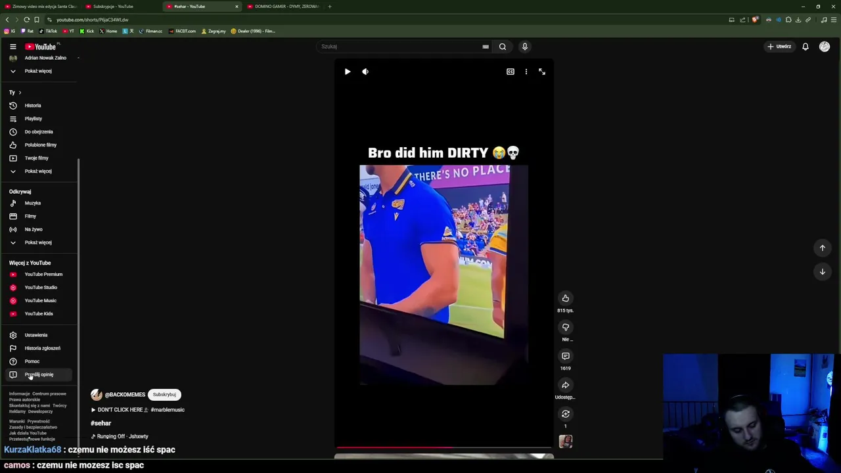
Task: Click the Utwórz create button
Action: tap(779, 47)
